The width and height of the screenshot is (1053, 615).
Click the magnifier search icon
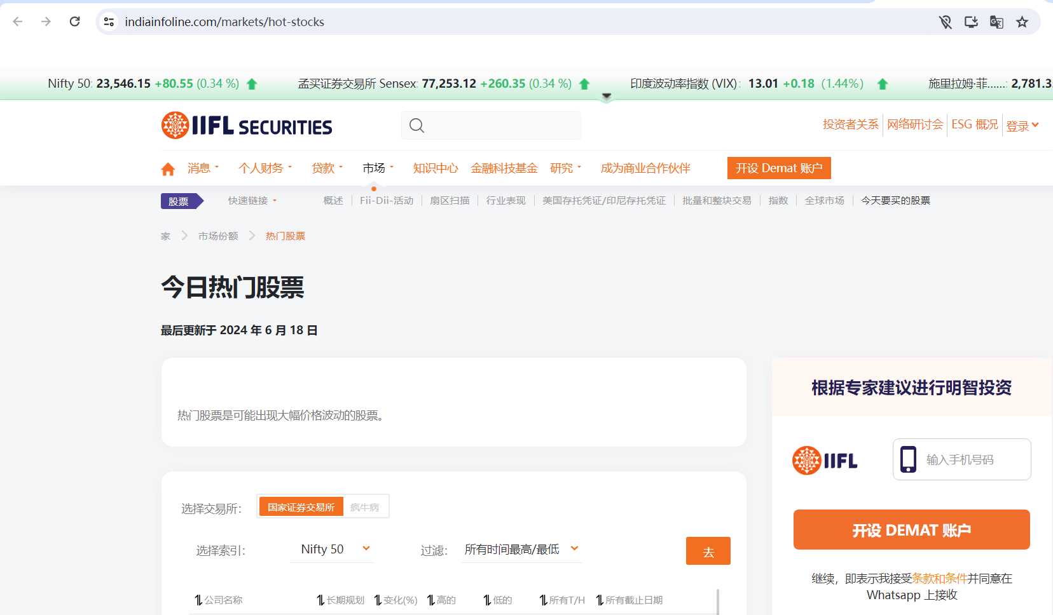(x=416, y=125)
